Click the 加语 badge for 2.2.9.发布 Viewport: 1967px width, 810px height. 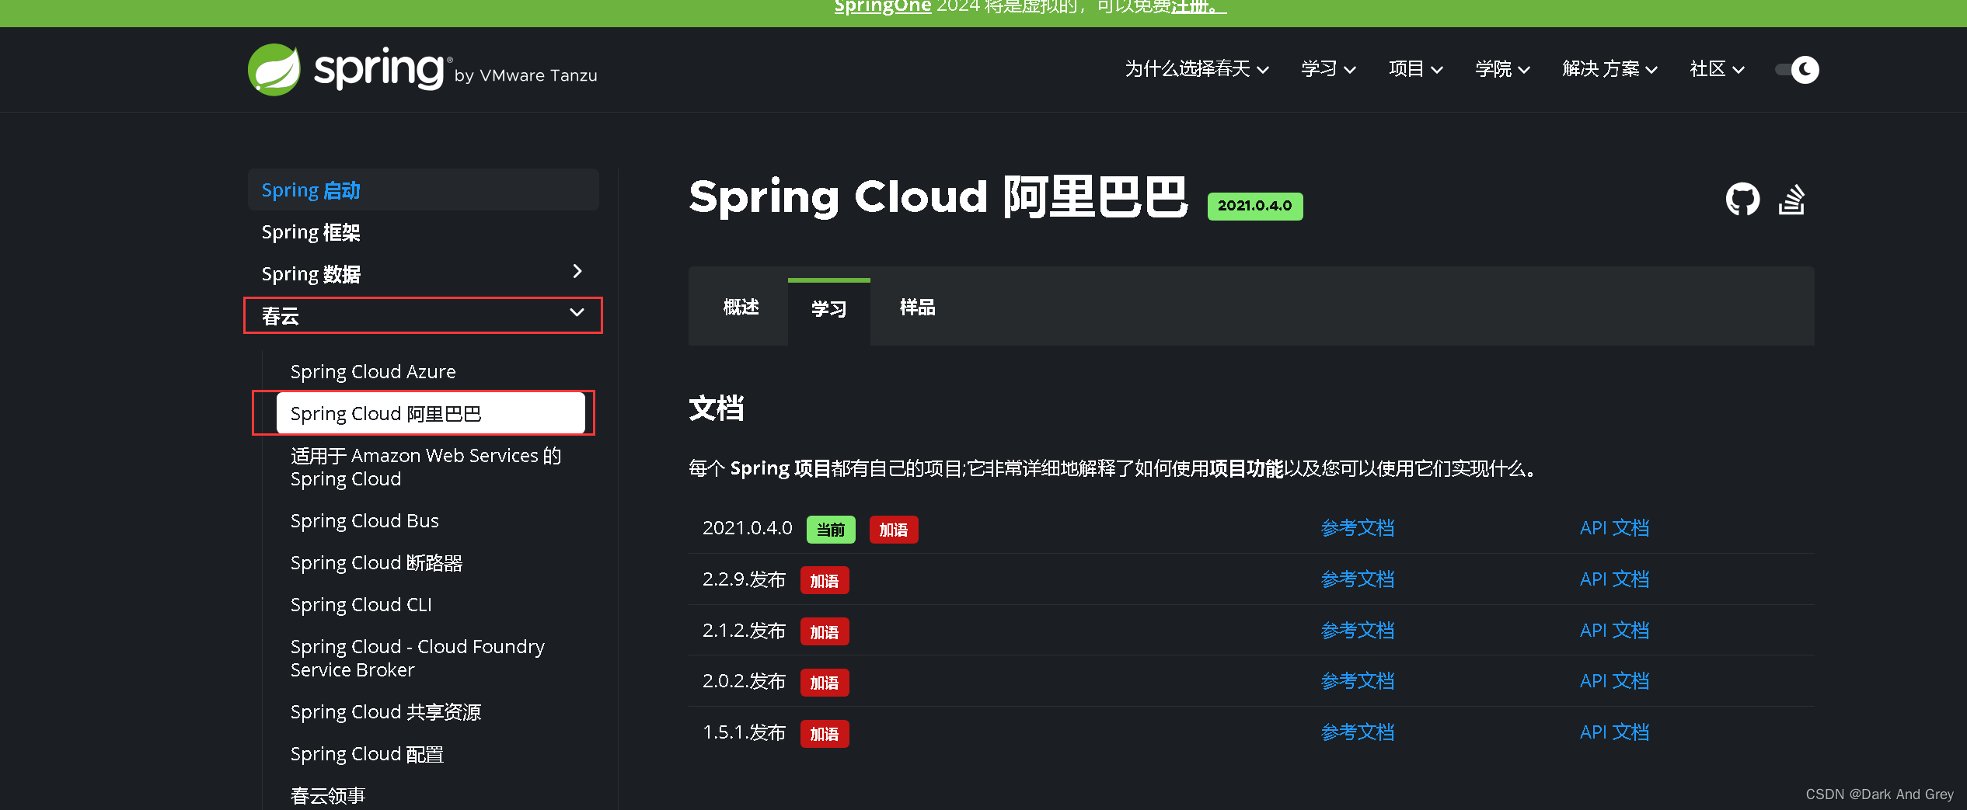825,581
